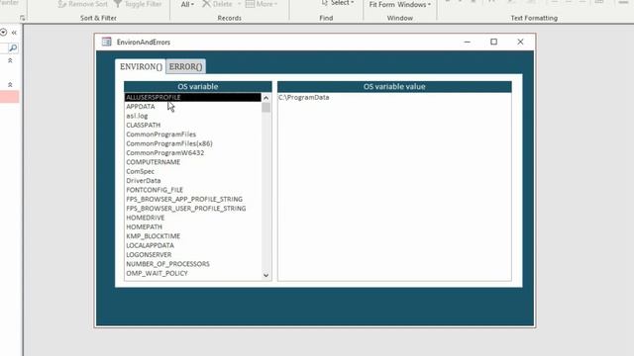Screen dimensions: 634x356
Task: Select NUMBER_OF_PROCESSORS variable
Action: click(193, 264)
